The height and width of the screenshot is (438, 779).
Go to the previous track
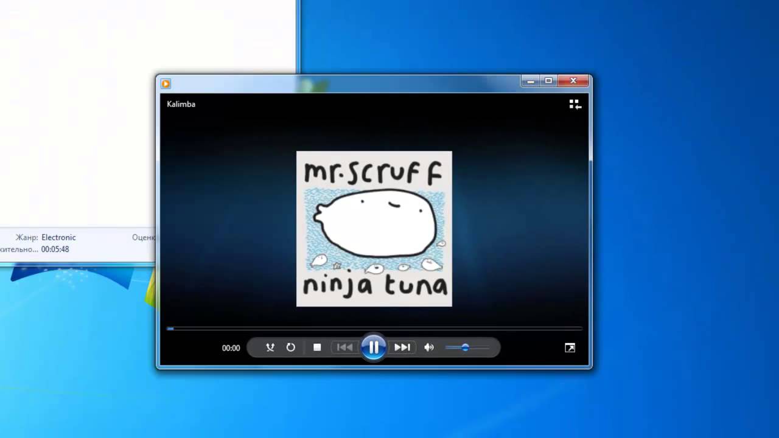344,347
